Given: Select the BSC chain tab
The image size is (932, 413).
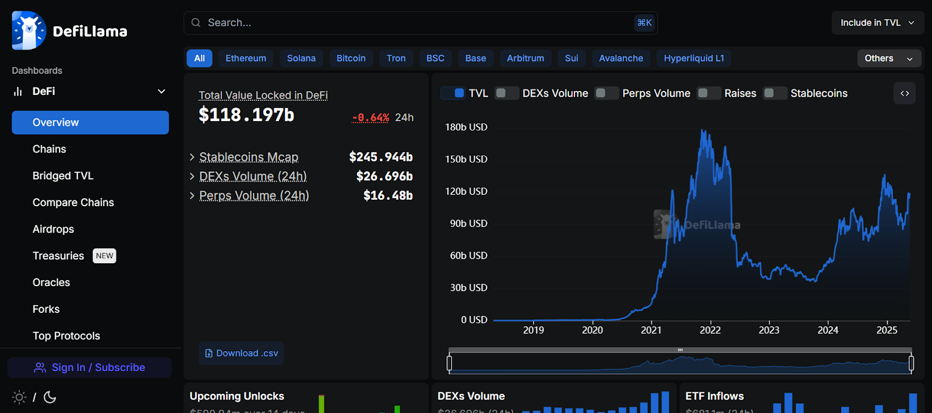Looking at the screenshot, I should pos(435,58).
